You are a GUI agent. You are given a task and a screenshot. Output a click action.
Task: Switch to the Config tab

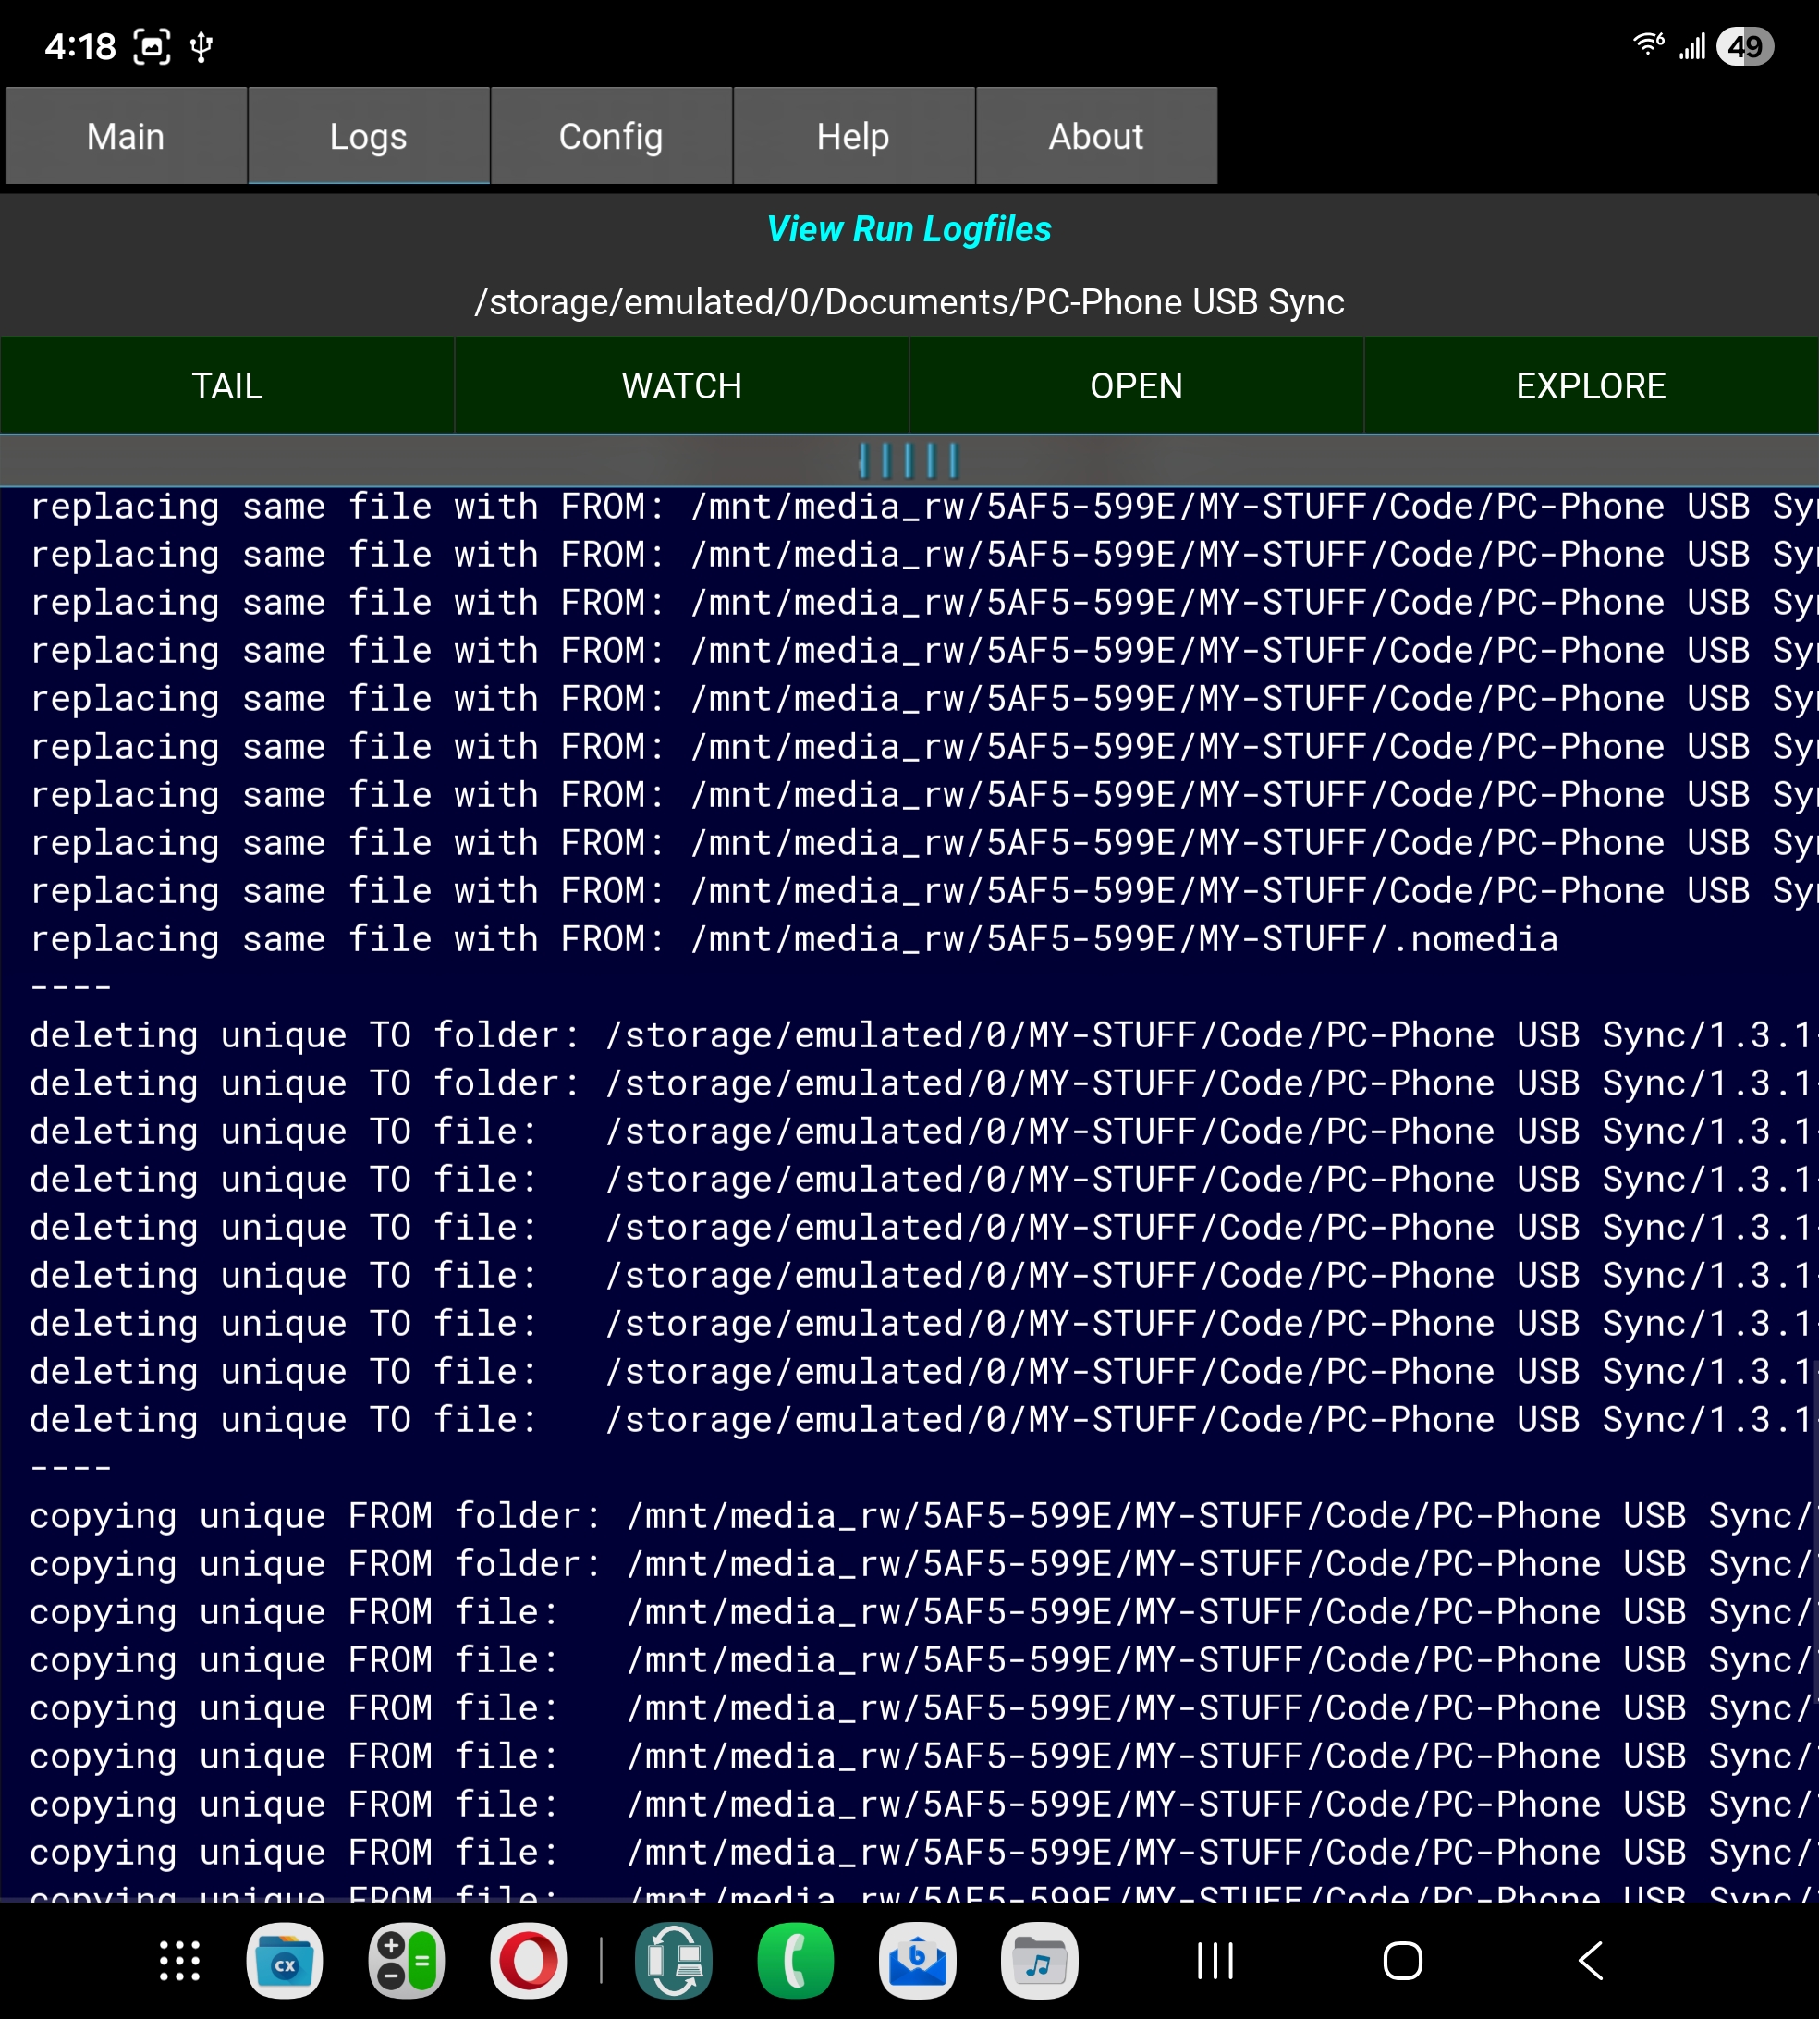pos(611,136)
